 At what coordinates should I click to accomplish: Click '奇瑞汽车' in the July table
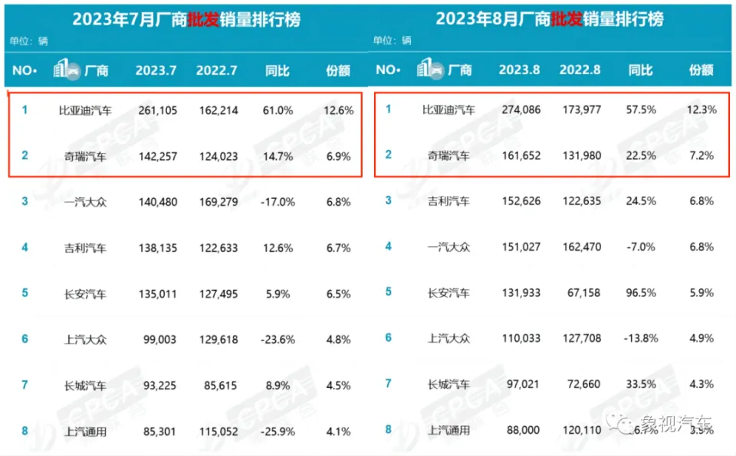click(x=85, y=157)
